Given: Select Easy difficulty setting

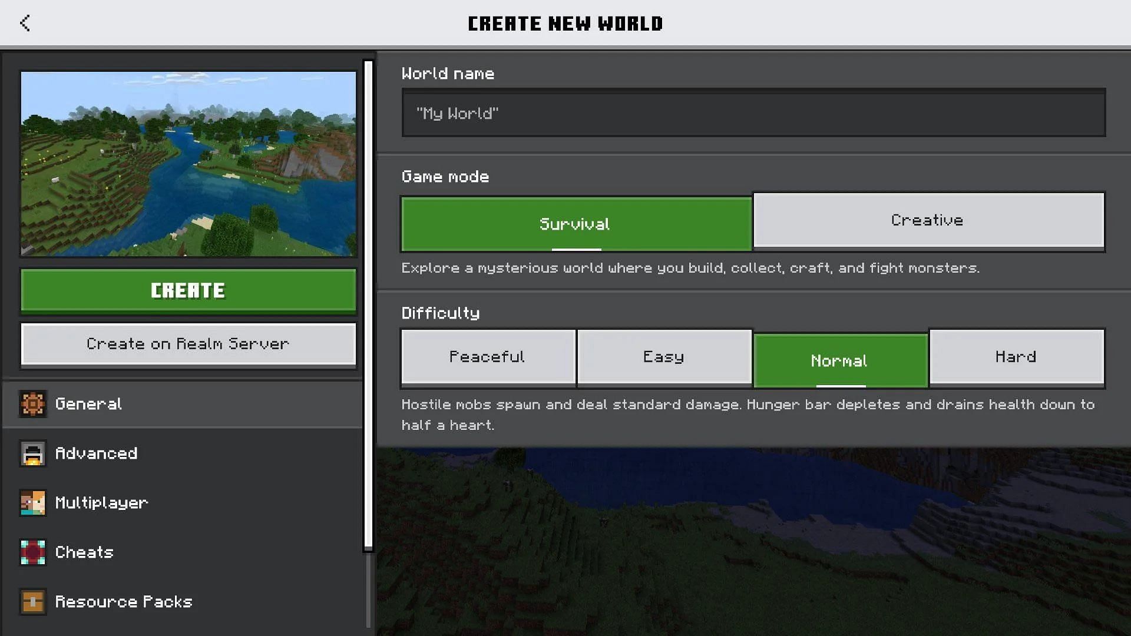Looking at the screenshot, I should click(x=663, y=356).
